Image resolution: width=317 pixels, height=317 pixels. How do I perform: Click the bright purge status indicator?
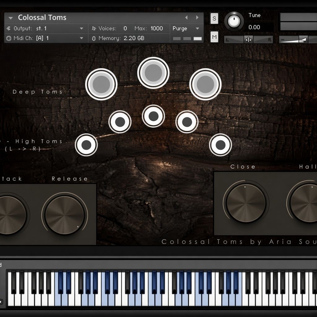(x=198, y=39)
